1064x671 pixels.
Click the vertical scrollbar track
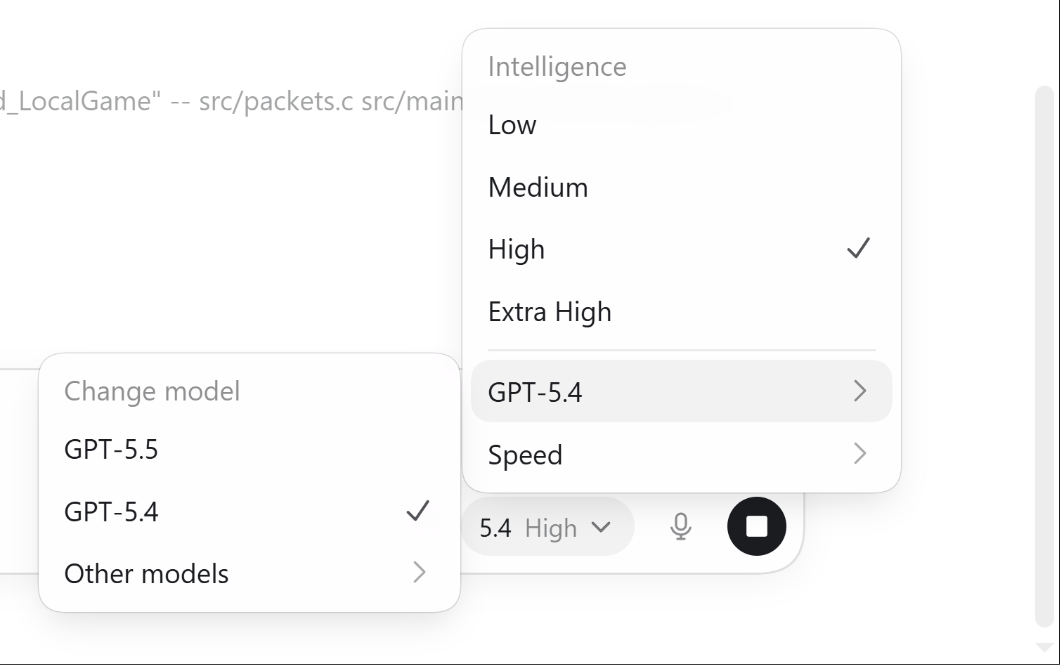pos(1044,351)
